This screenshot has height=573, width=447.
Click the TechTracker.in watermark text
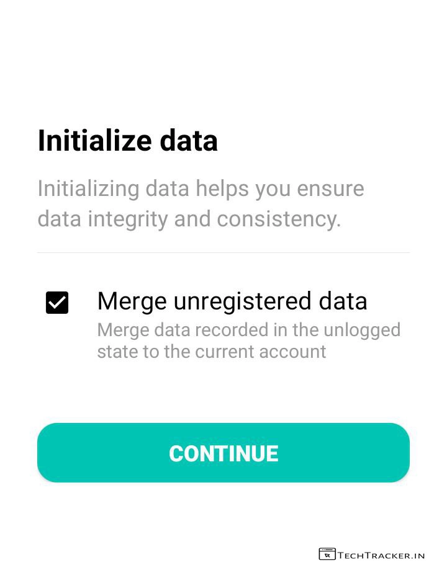click(x=381, y=555)
